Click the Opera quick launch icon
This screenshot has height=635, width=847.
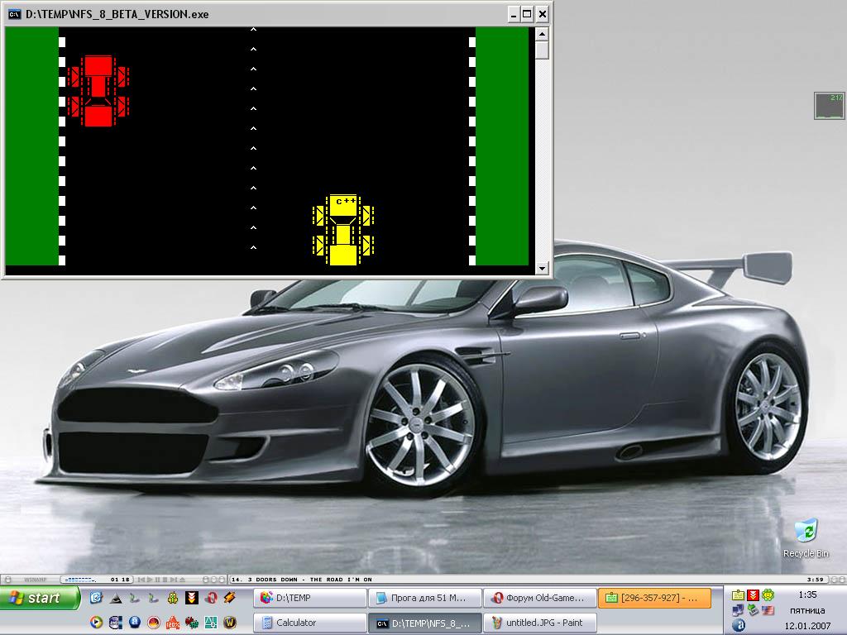pyautogui.click(x=211, y=598)
